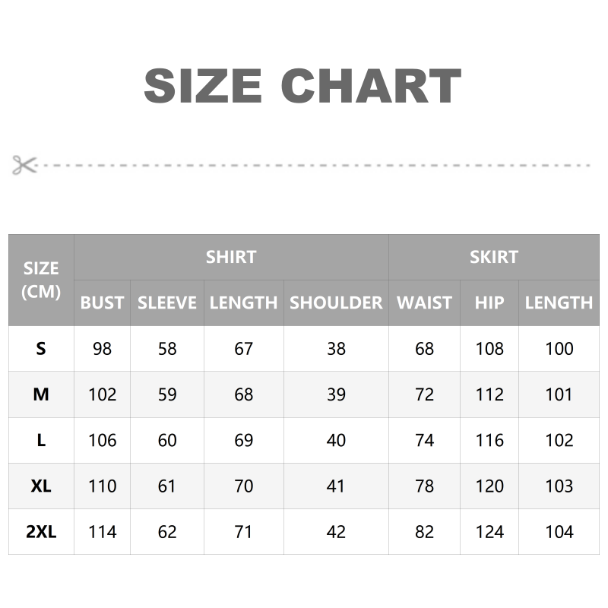608x608 pixels.
Task: Select the 2XL size row label
Action: [x=41, y=531]
